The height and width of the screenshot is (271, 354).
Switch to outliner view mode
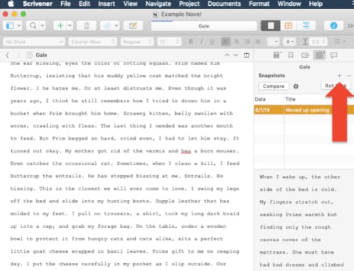click(306, 26)
